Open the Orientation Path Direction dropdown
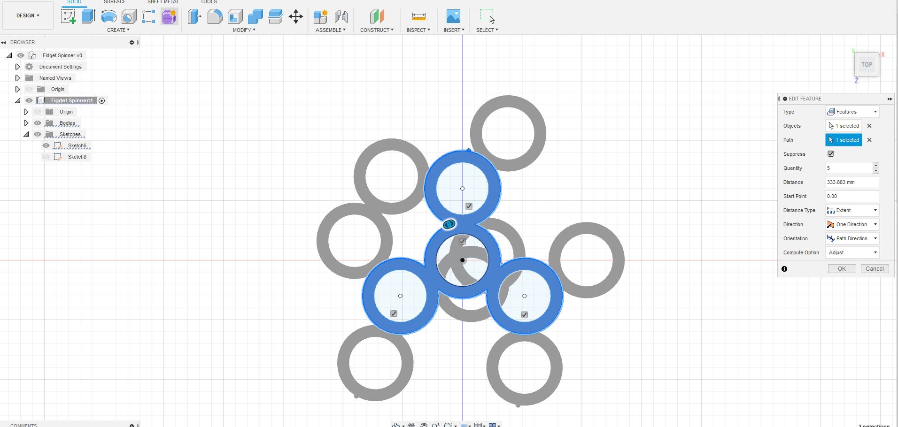This screenshot has width=898, height=427. click(852, 238)
